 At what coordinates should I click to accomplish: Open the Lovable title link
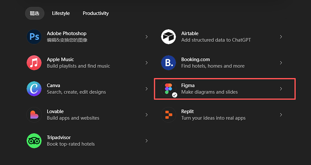[x=55, y=111]
